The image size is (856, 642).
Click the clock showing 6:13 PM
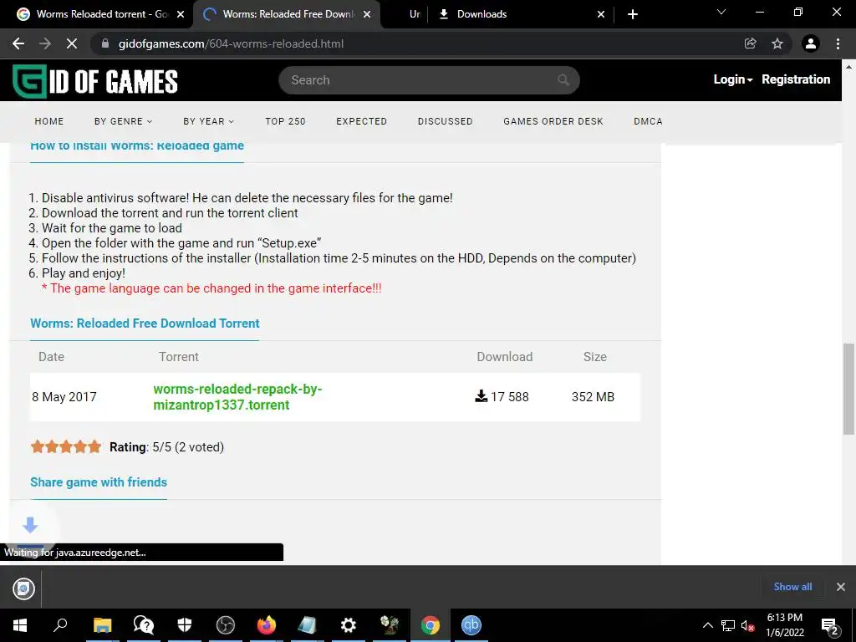[x=784, y=618]
